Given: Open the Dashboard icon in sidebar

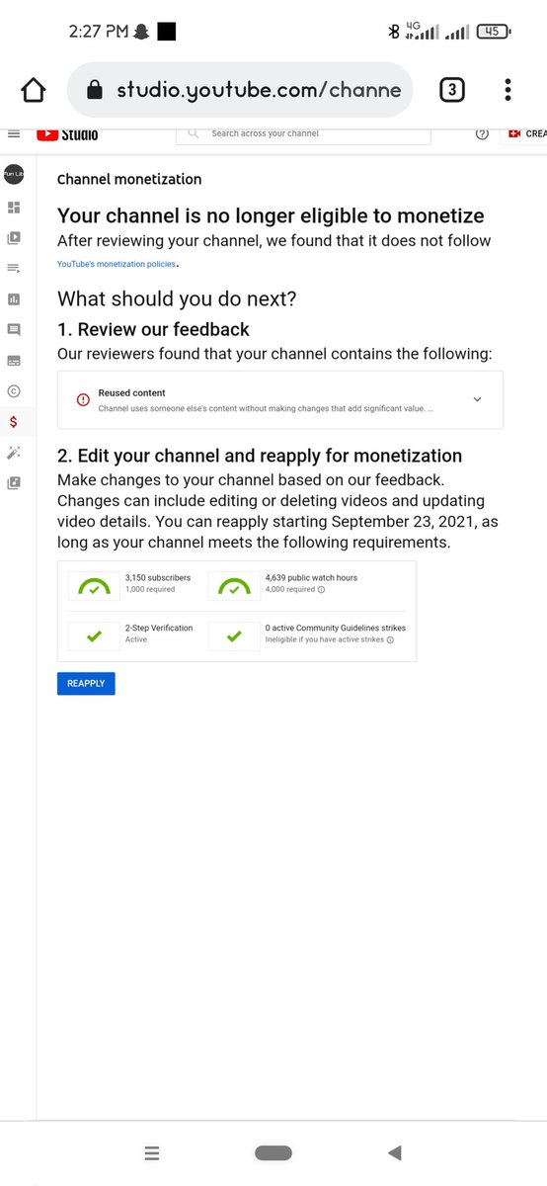Looking at the screenshot, I should (x=14, y=208).
